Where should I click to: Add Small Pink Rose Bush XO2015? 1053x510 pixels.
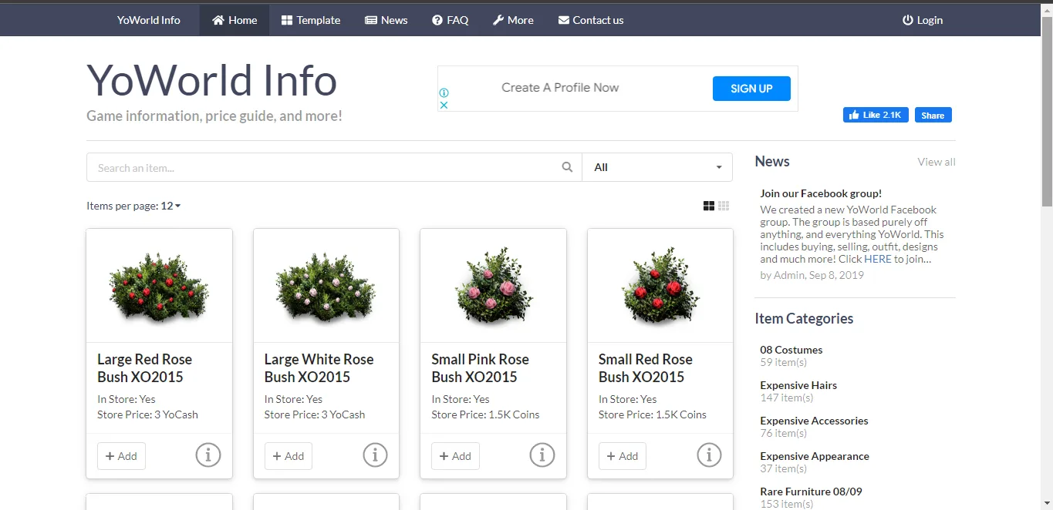pos(455,456)
